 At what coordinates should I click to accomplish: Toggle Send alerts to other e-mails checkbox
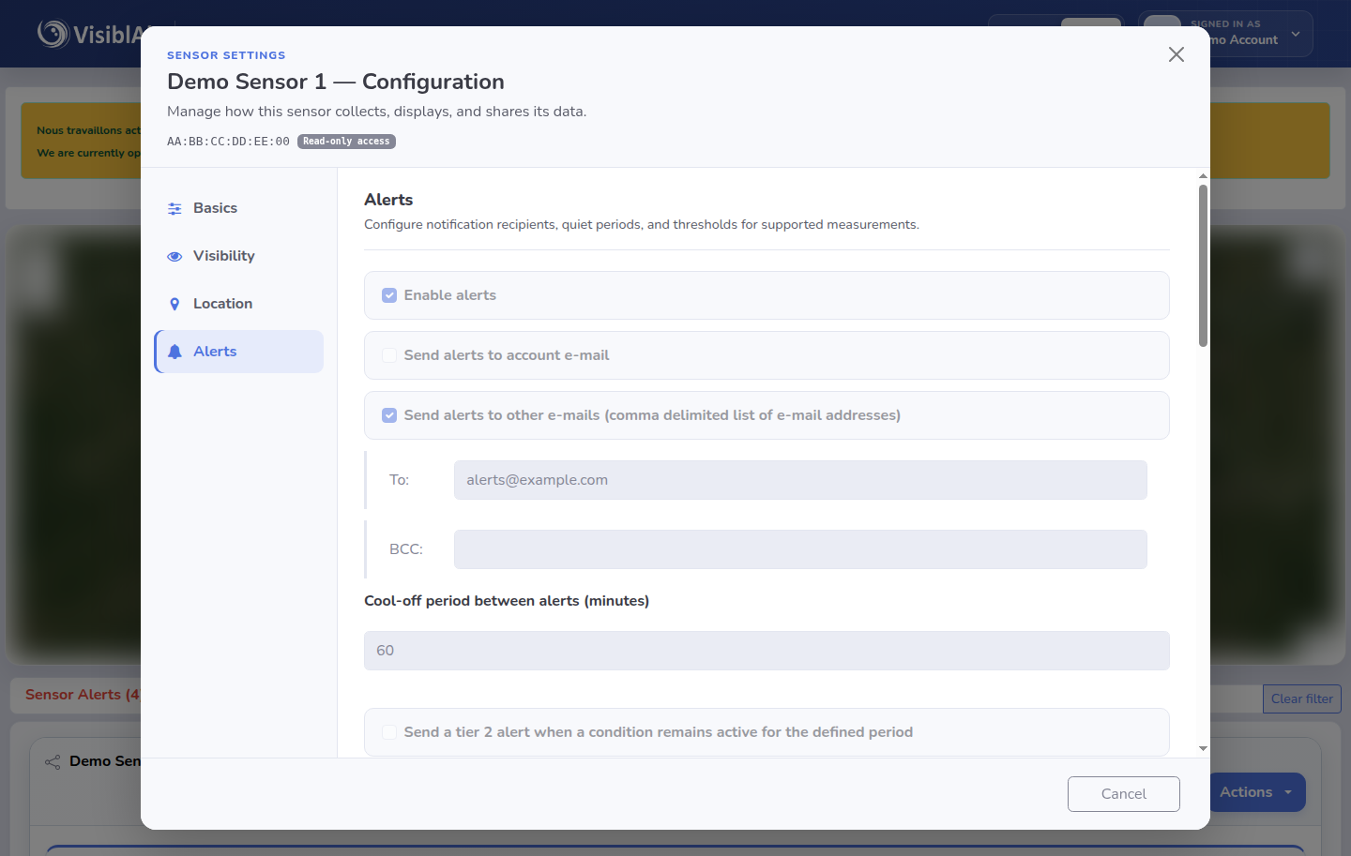(x=389, y=415)
